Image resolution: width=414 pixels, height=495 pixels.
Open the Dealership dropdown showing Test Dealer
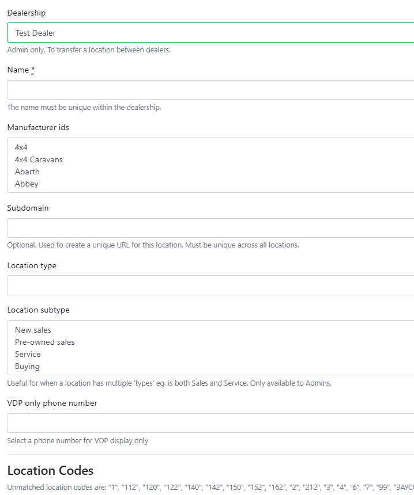coord(210,33)
